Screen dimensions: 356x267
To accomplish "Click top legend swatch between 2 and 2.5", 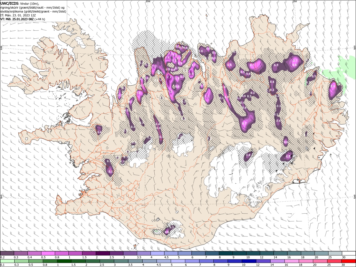I will coord(103,253).
